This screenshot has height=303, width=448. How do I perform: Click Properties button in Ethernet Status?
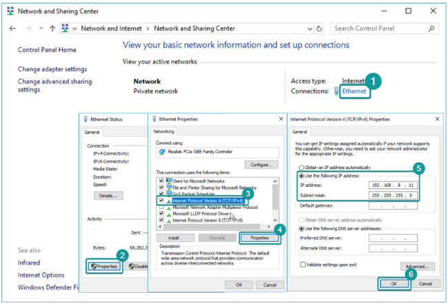[x=104, y=267]
